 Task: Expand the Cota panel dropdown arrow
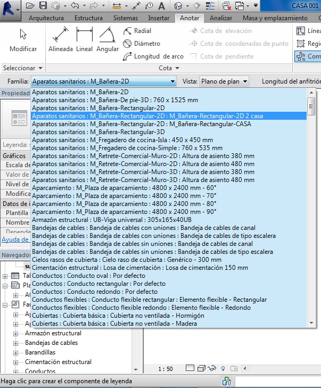click(x=165, y=68)
